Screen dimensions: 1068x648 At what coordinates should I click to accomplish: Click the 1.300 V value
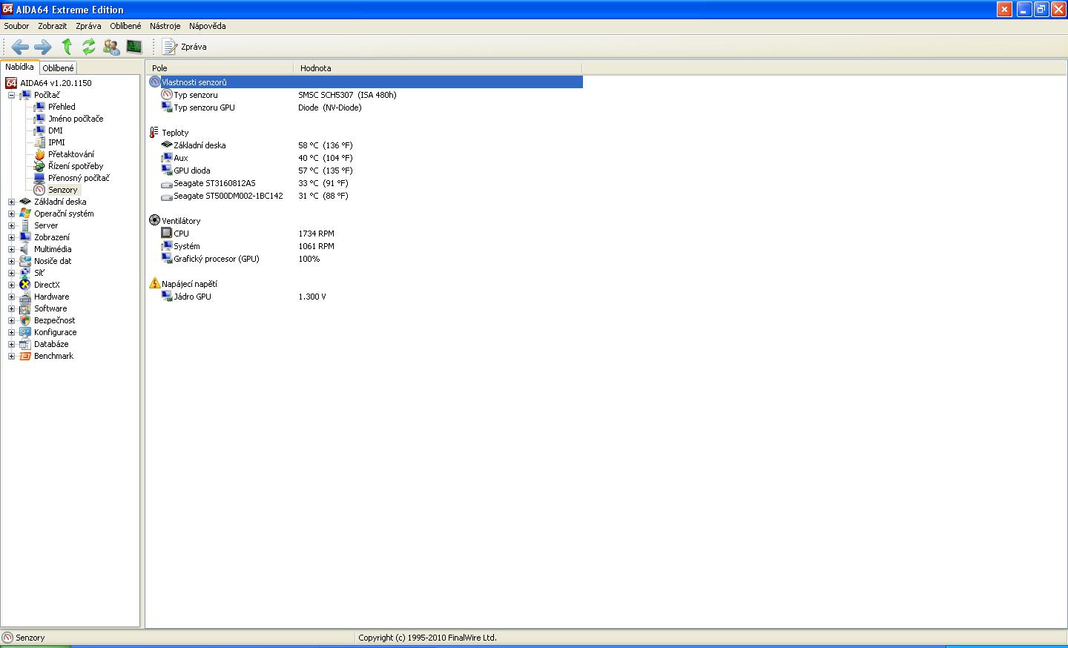[312, 297]
